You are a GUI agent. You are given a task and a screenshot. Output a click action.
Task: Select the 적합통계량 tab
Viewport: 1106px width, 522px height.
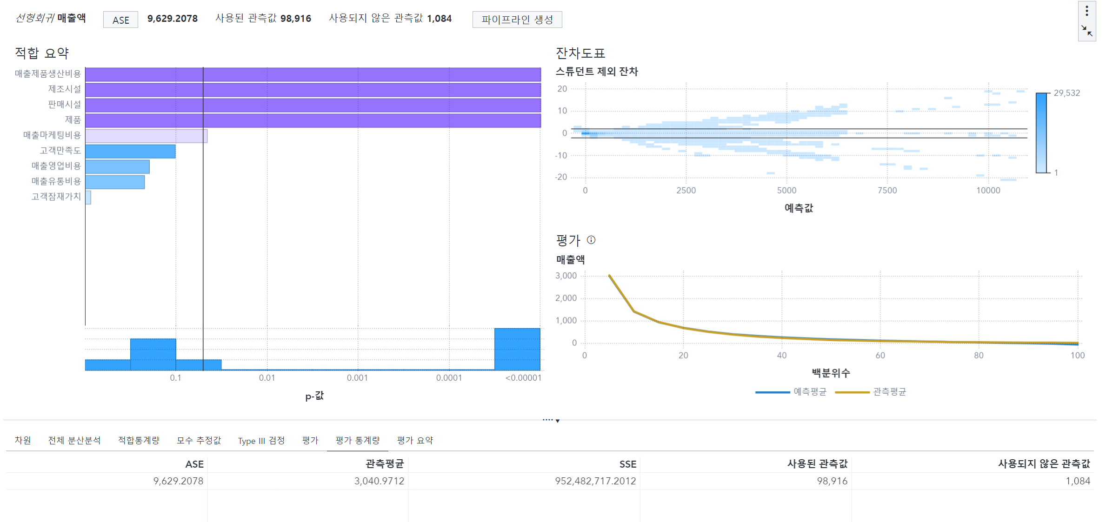pos(139,440)
